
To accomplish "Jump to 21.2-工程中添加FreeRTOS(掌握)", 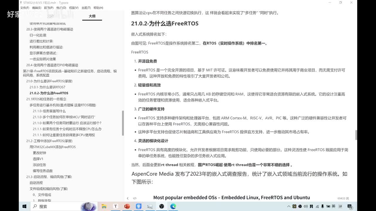I will coord(49,141).
